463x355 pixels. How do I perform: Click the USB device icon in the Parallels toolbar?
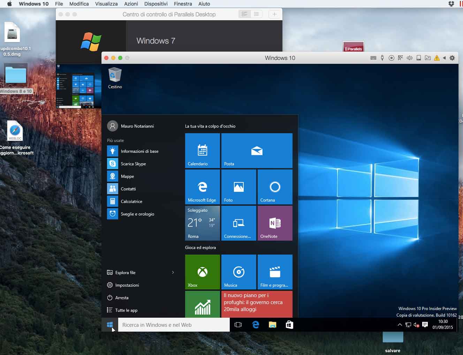coord(382,58)
